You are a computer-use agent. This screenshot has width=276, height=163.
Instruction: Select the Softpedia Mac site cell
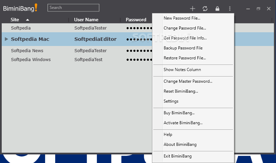(x=30, y=39)
